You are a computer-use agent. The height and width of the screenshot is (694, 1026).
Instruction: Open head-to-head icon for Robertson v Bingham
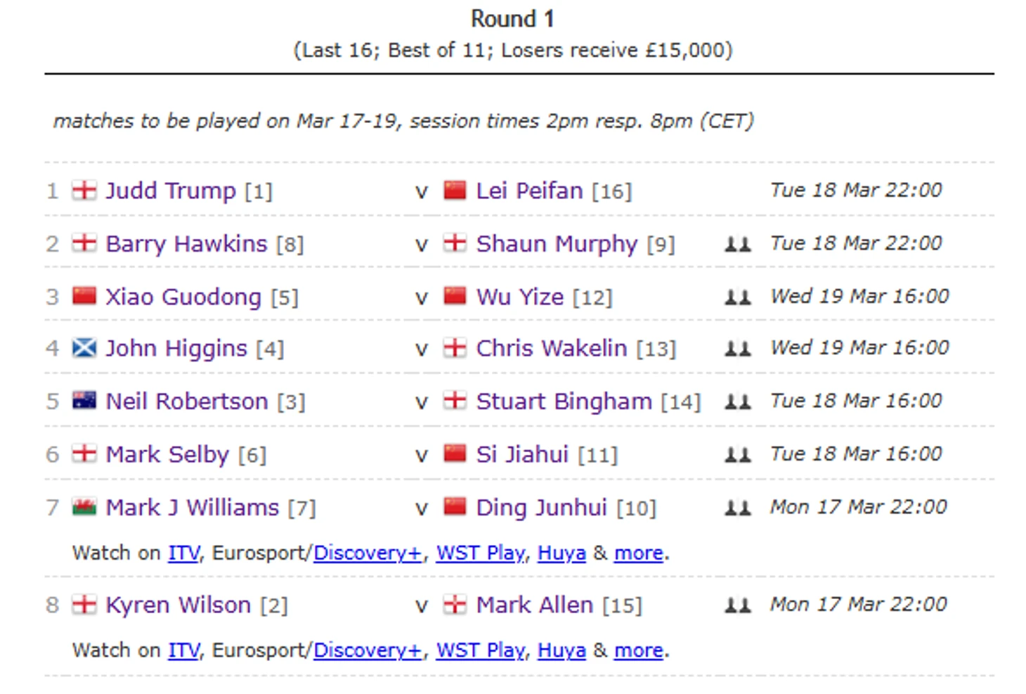click(738, 401)
